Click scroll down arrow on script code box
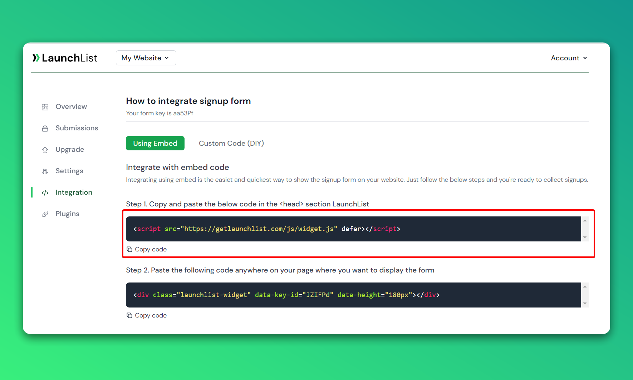 click(x=585, y=237)
